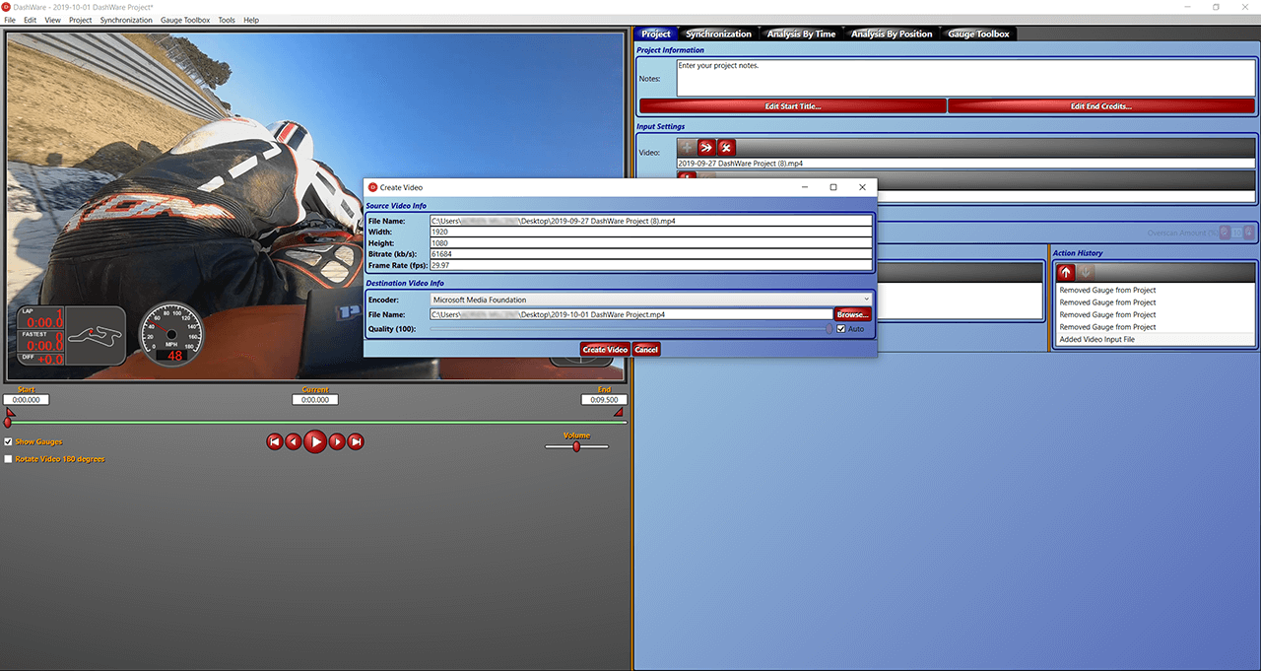Toggle the Auto quality checkbox
Image resolution: width=1261 pixels, height=671 pixels.
pyautogui.click(x=841, y=328)
